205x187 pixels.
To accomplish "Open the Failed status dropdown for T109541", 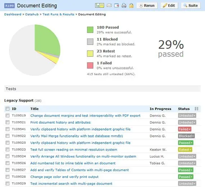I will 184,129.
